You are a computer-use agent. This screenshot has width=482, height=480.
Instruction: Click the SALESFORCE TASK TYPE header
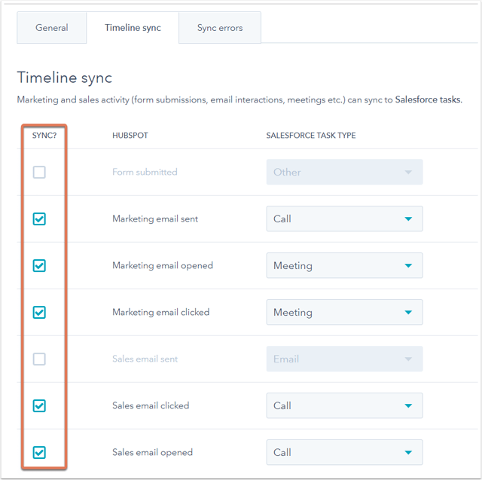coord(311,136)
